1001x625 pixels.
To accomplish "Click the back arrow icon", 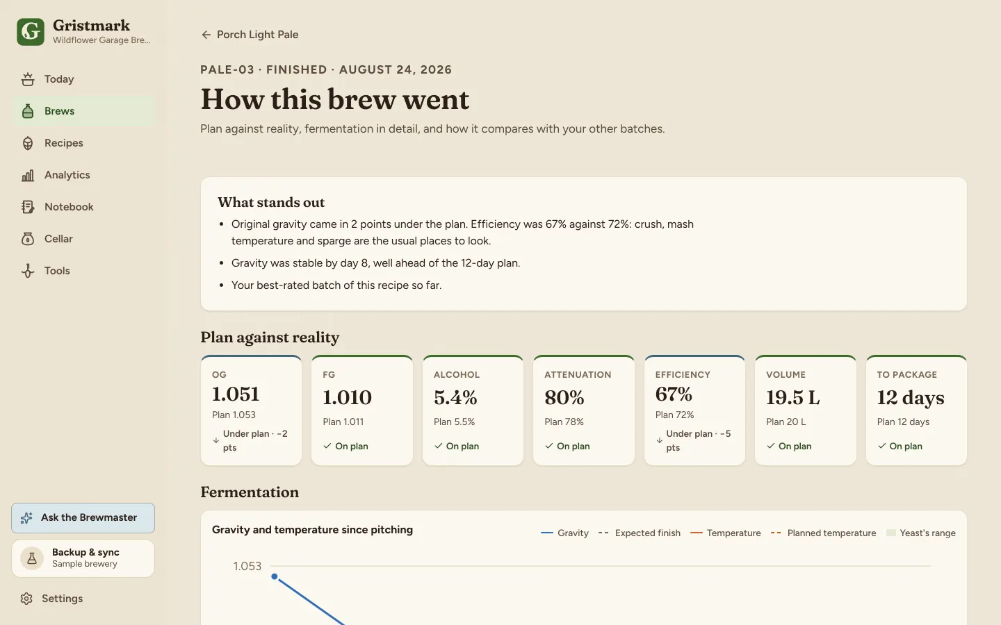I will (206, 35).
